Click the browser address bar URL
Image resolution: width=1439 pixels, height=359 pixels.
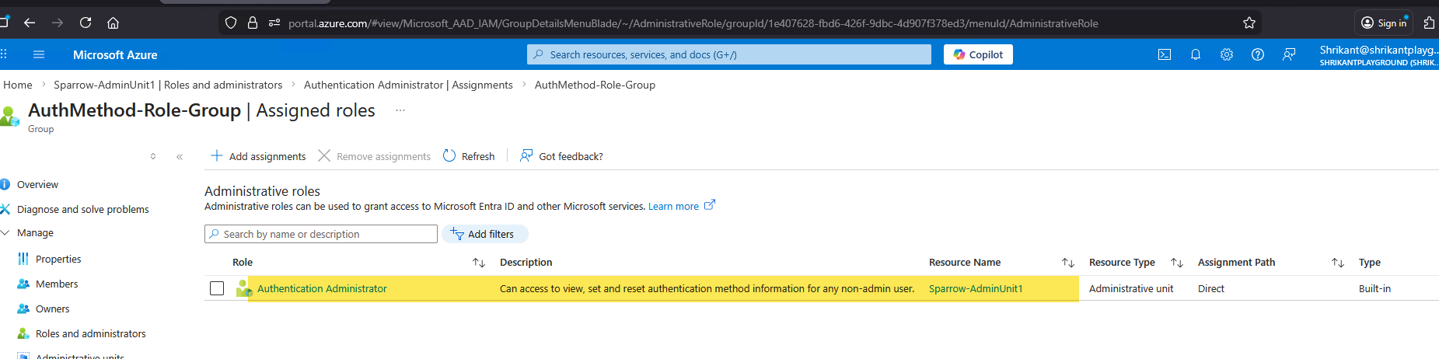click(x=693, y=23)
